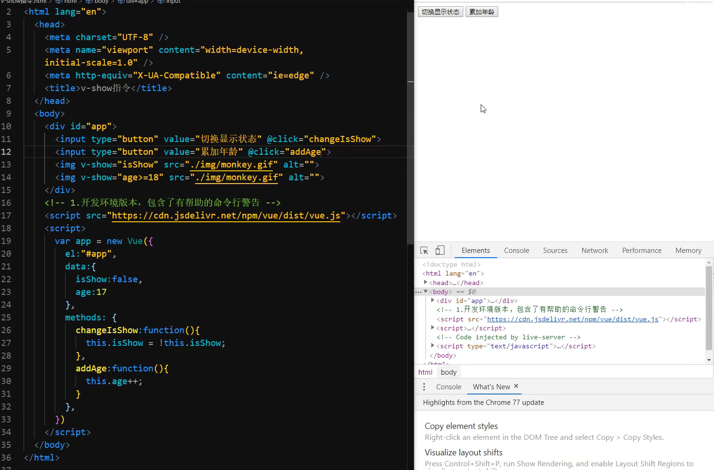
Task: Collapse the body element node
Action: pos(425,292)
